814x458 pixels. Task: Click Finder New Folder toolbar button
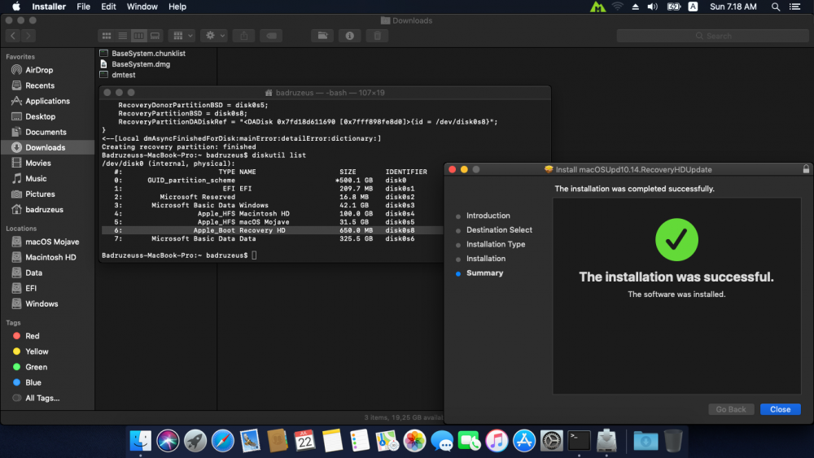(x=322, y=36)
